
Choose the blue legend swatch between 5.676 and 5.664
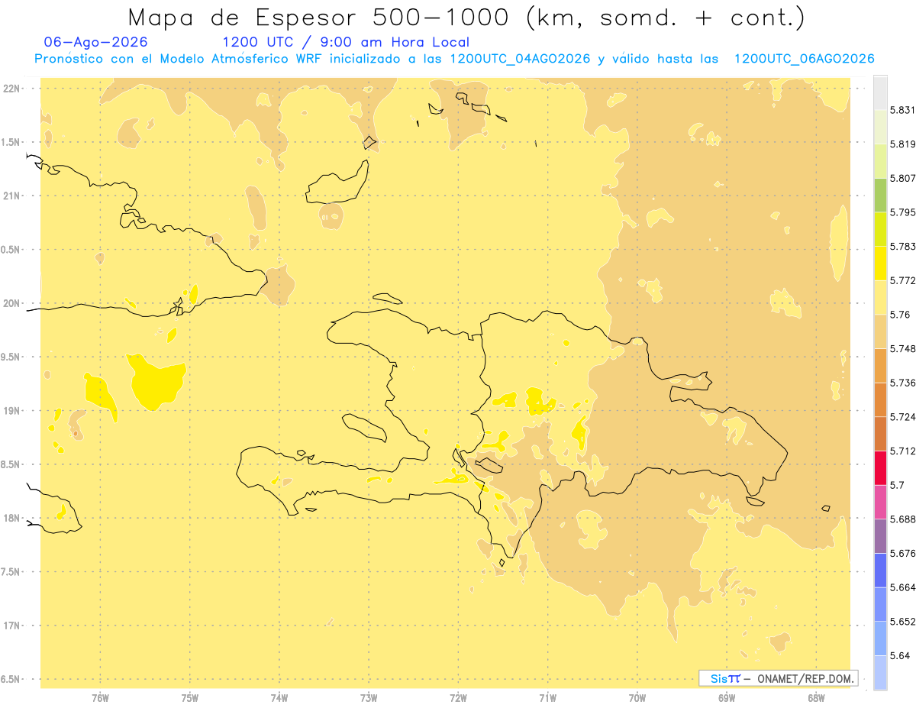coord(880,570)
